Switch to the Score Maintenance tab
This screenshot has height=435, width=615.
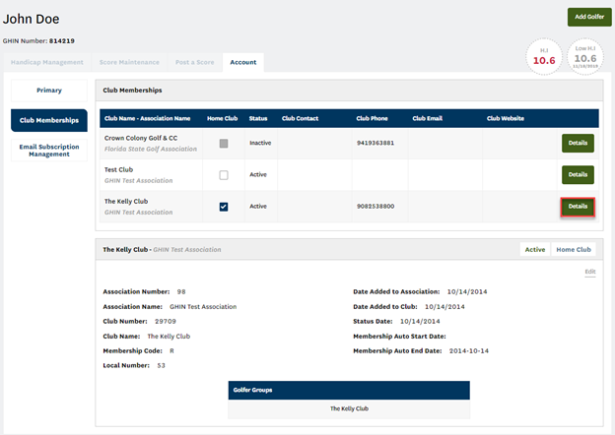point(130,62)
